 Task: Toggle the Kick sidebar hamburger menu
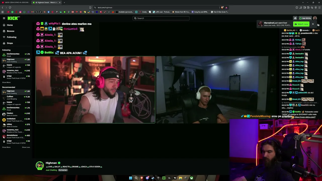pyautogui.click(x=4, y=18)
